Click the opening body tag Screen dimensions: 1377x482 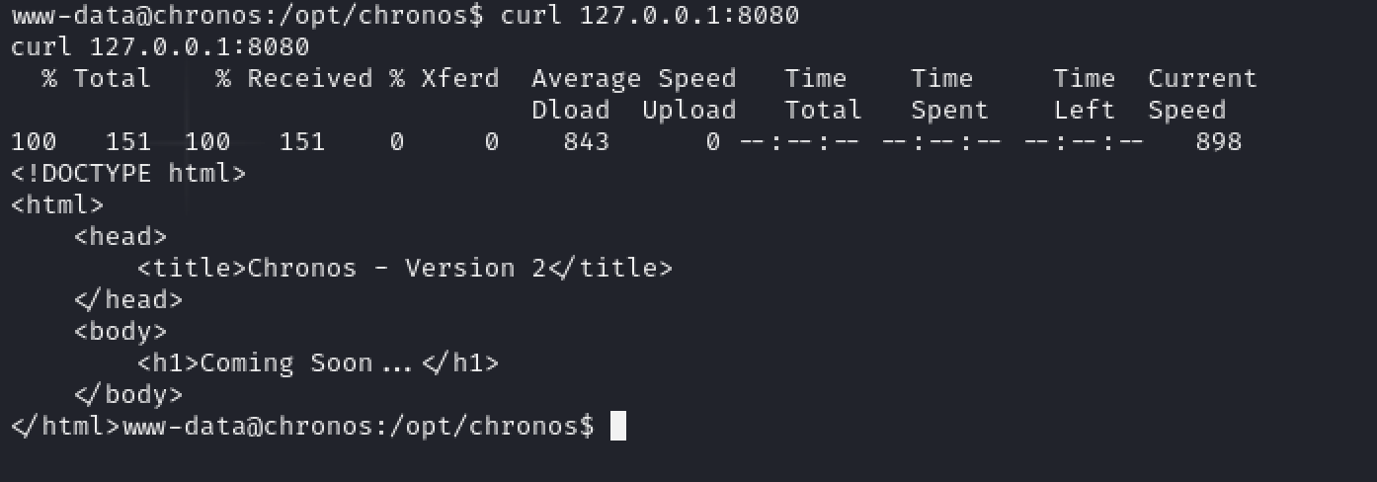point(121,331)
